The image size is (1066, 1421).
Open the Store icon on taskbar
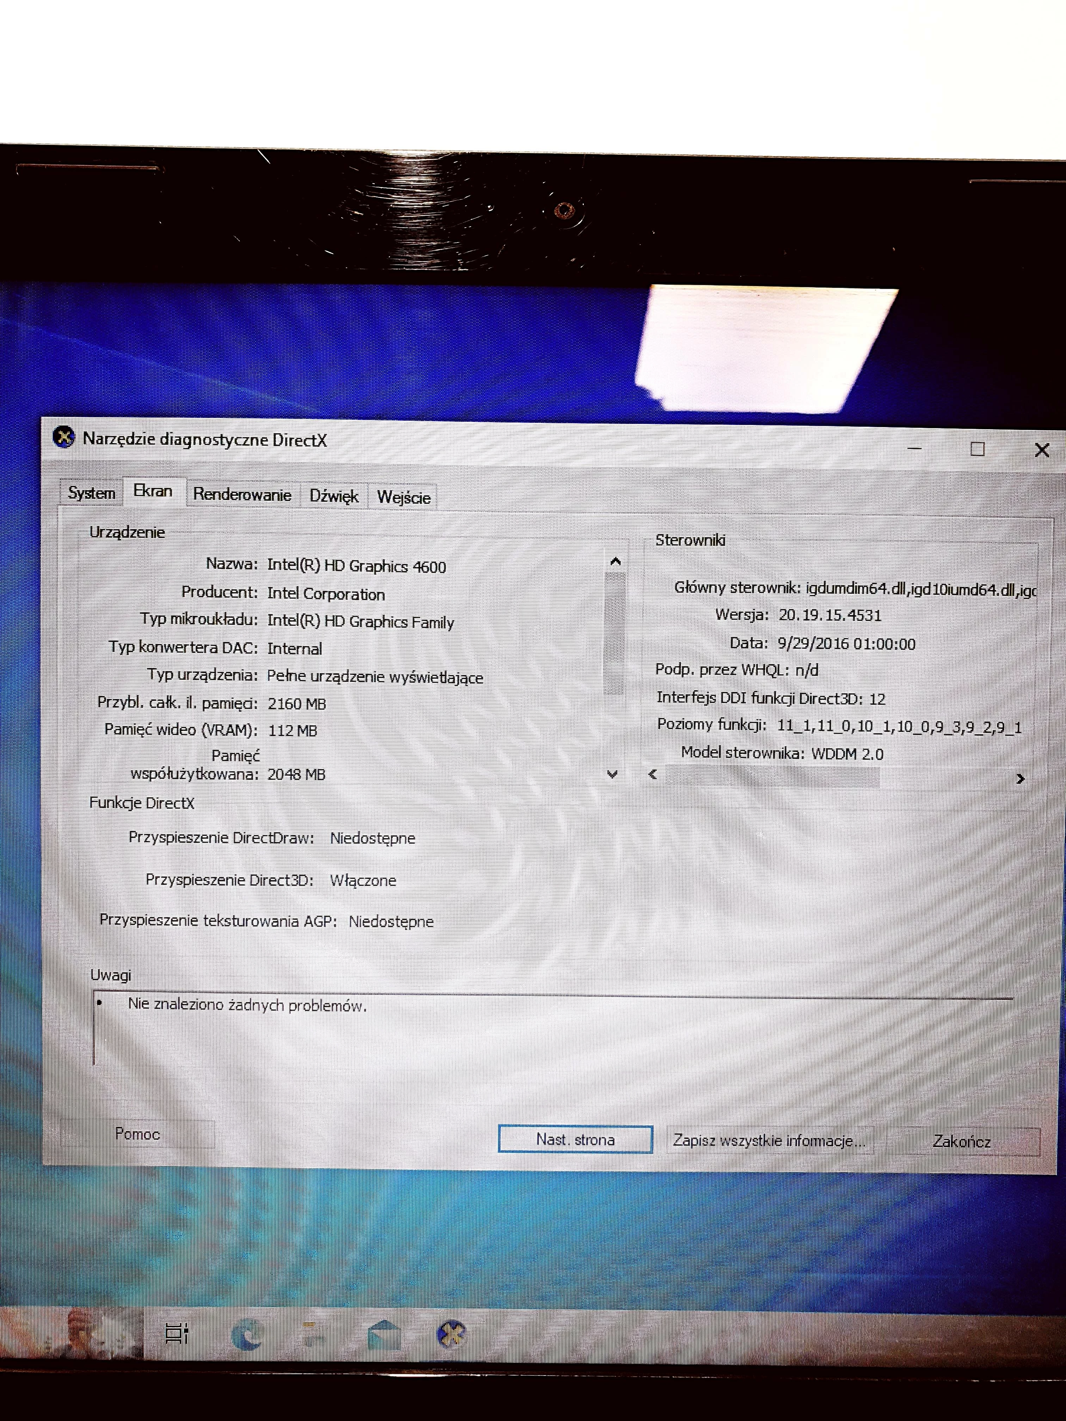pyautogui.click(x=384, y=1336)
